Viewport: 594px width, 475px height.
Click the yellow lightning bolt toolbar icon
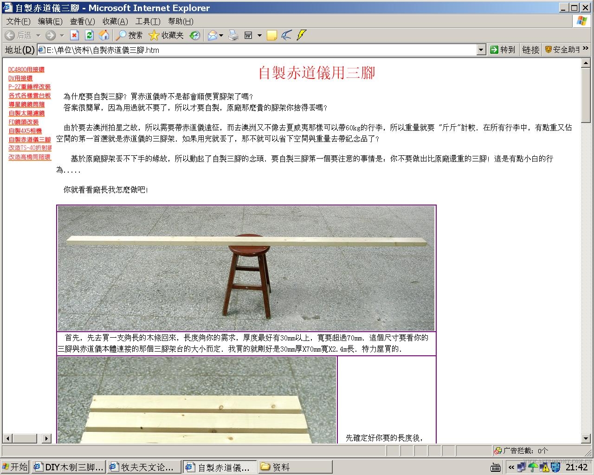pos(302,35)
